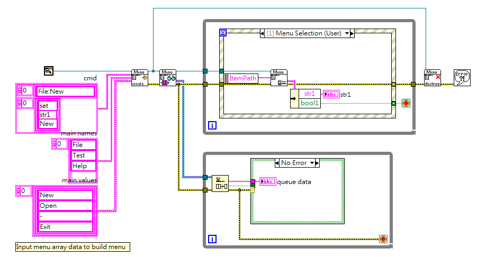Select the 'Open' main values element
The width and height of the screenshot is (486, 257).
(x=66, y=206)
